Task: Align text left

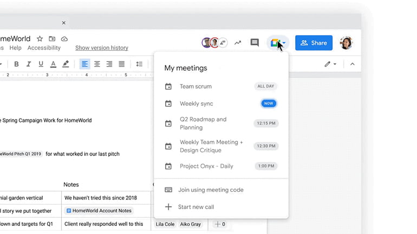Action: tap(85, 64)
